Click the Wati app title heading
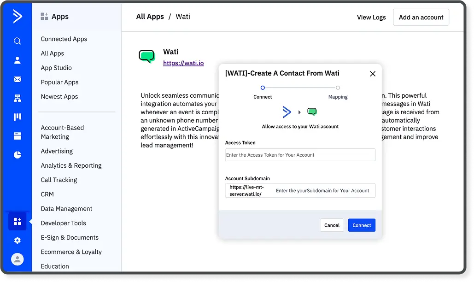 pyautogui.click(x=171, y=52)
